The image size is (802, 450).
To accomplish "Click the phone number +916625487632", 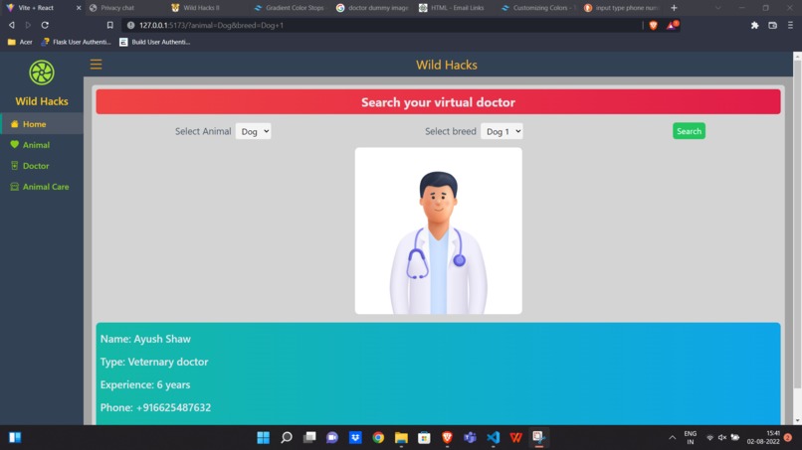I will click(173, 407).
